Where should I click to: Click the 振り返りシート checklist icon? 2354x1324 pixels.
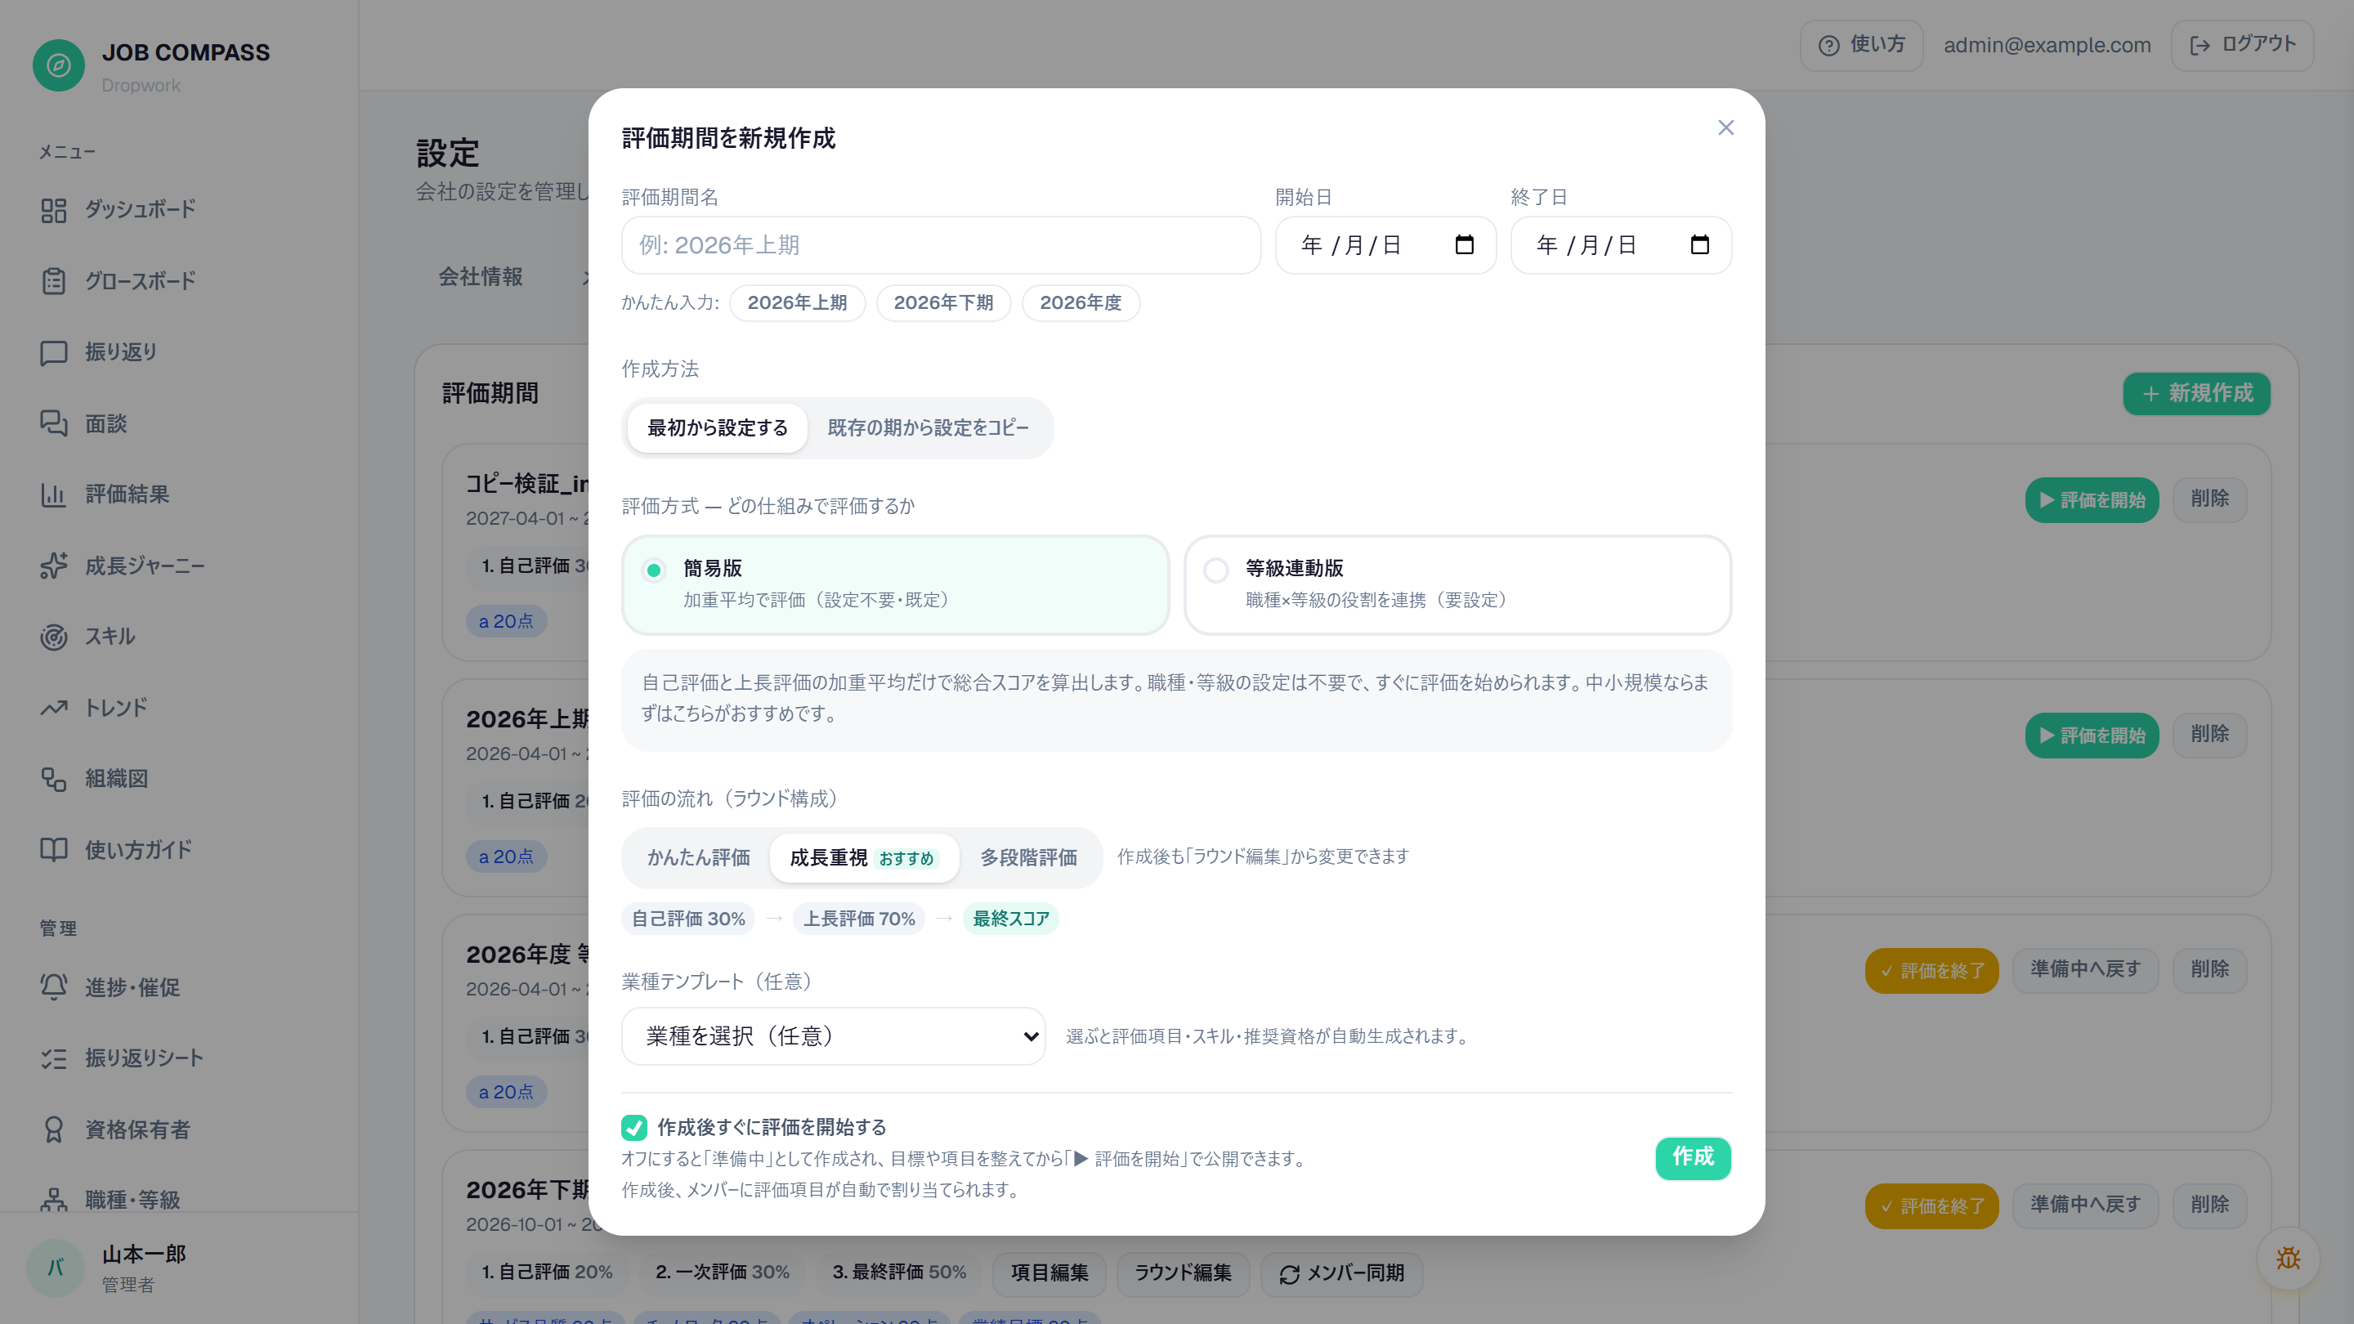pos(54,1058)
